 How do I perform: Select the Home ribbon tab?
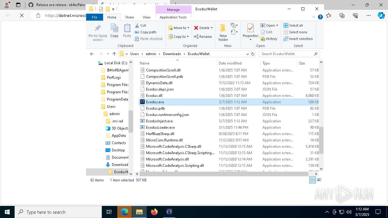112,17
